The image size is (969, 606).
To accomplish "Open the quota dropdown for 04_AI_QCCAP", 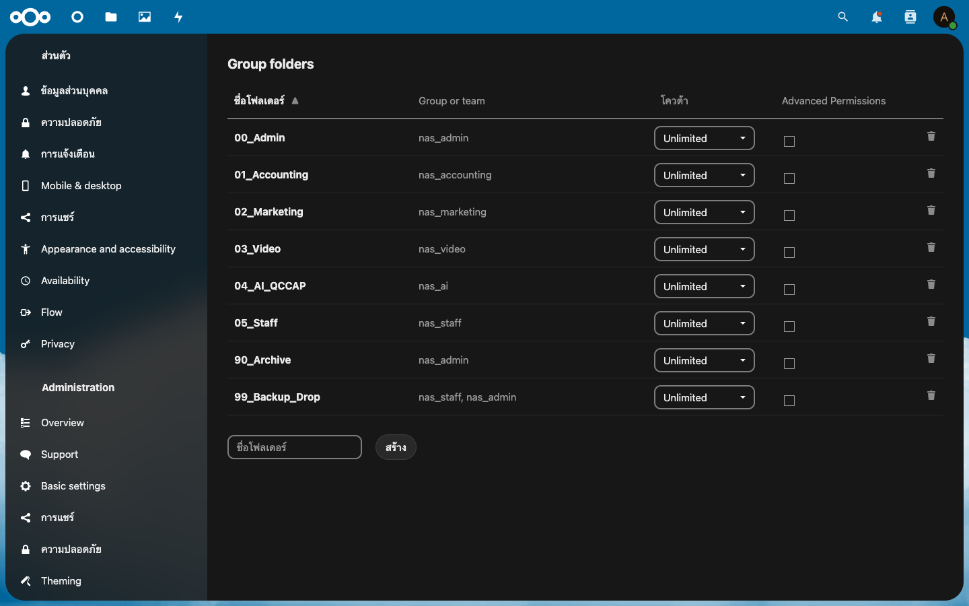I will point(705,286).
